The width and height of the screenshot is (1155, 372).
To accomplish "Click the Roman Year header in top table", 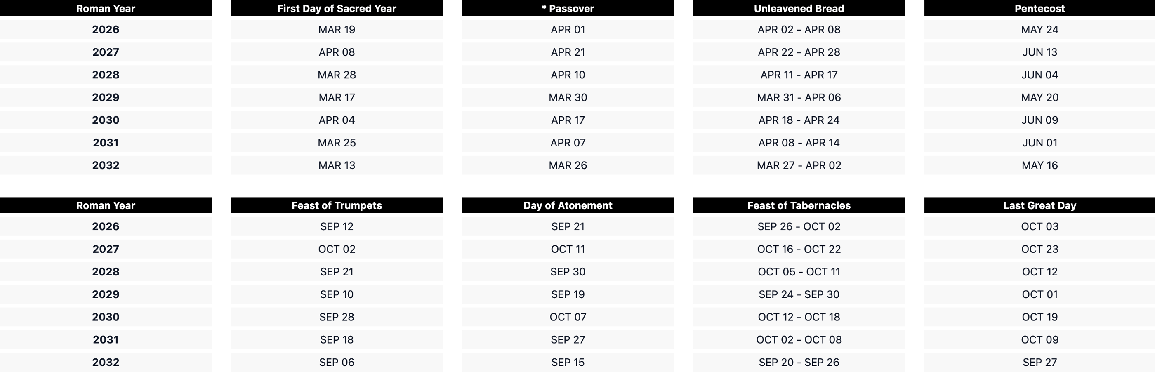I will 105,9.
